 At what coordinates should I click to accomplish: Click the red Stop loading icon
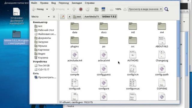81,9
